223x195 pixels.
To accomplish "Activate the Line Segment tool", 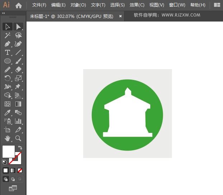I will 18,52.
